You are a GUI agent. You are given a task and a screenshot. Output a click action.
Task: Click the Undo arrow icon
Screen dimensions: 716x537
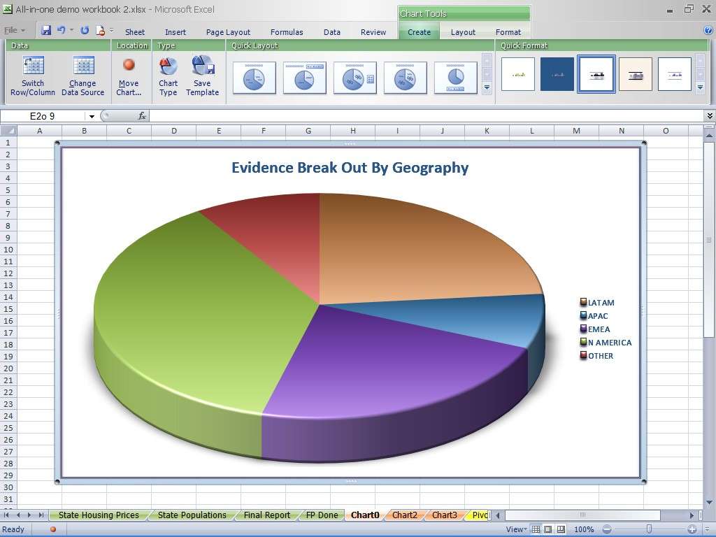62,31
